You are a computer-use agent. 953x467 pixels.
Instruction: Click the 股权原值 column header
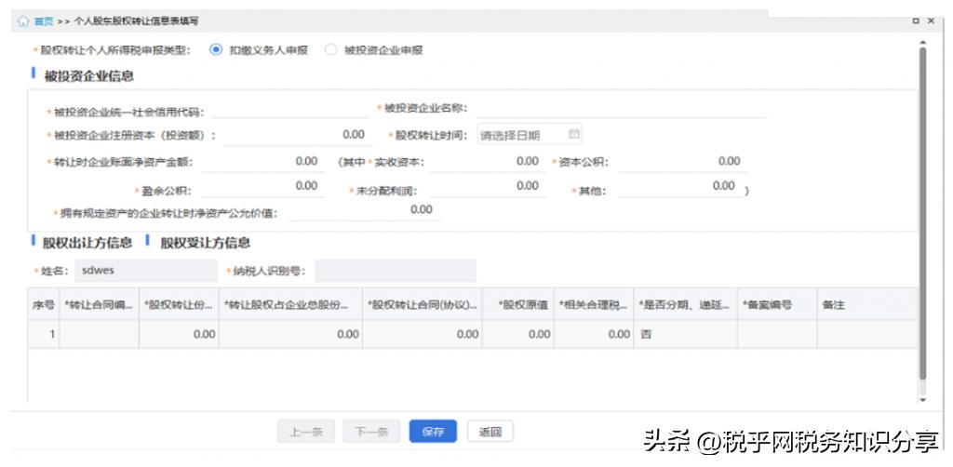[x=518, y=305]
